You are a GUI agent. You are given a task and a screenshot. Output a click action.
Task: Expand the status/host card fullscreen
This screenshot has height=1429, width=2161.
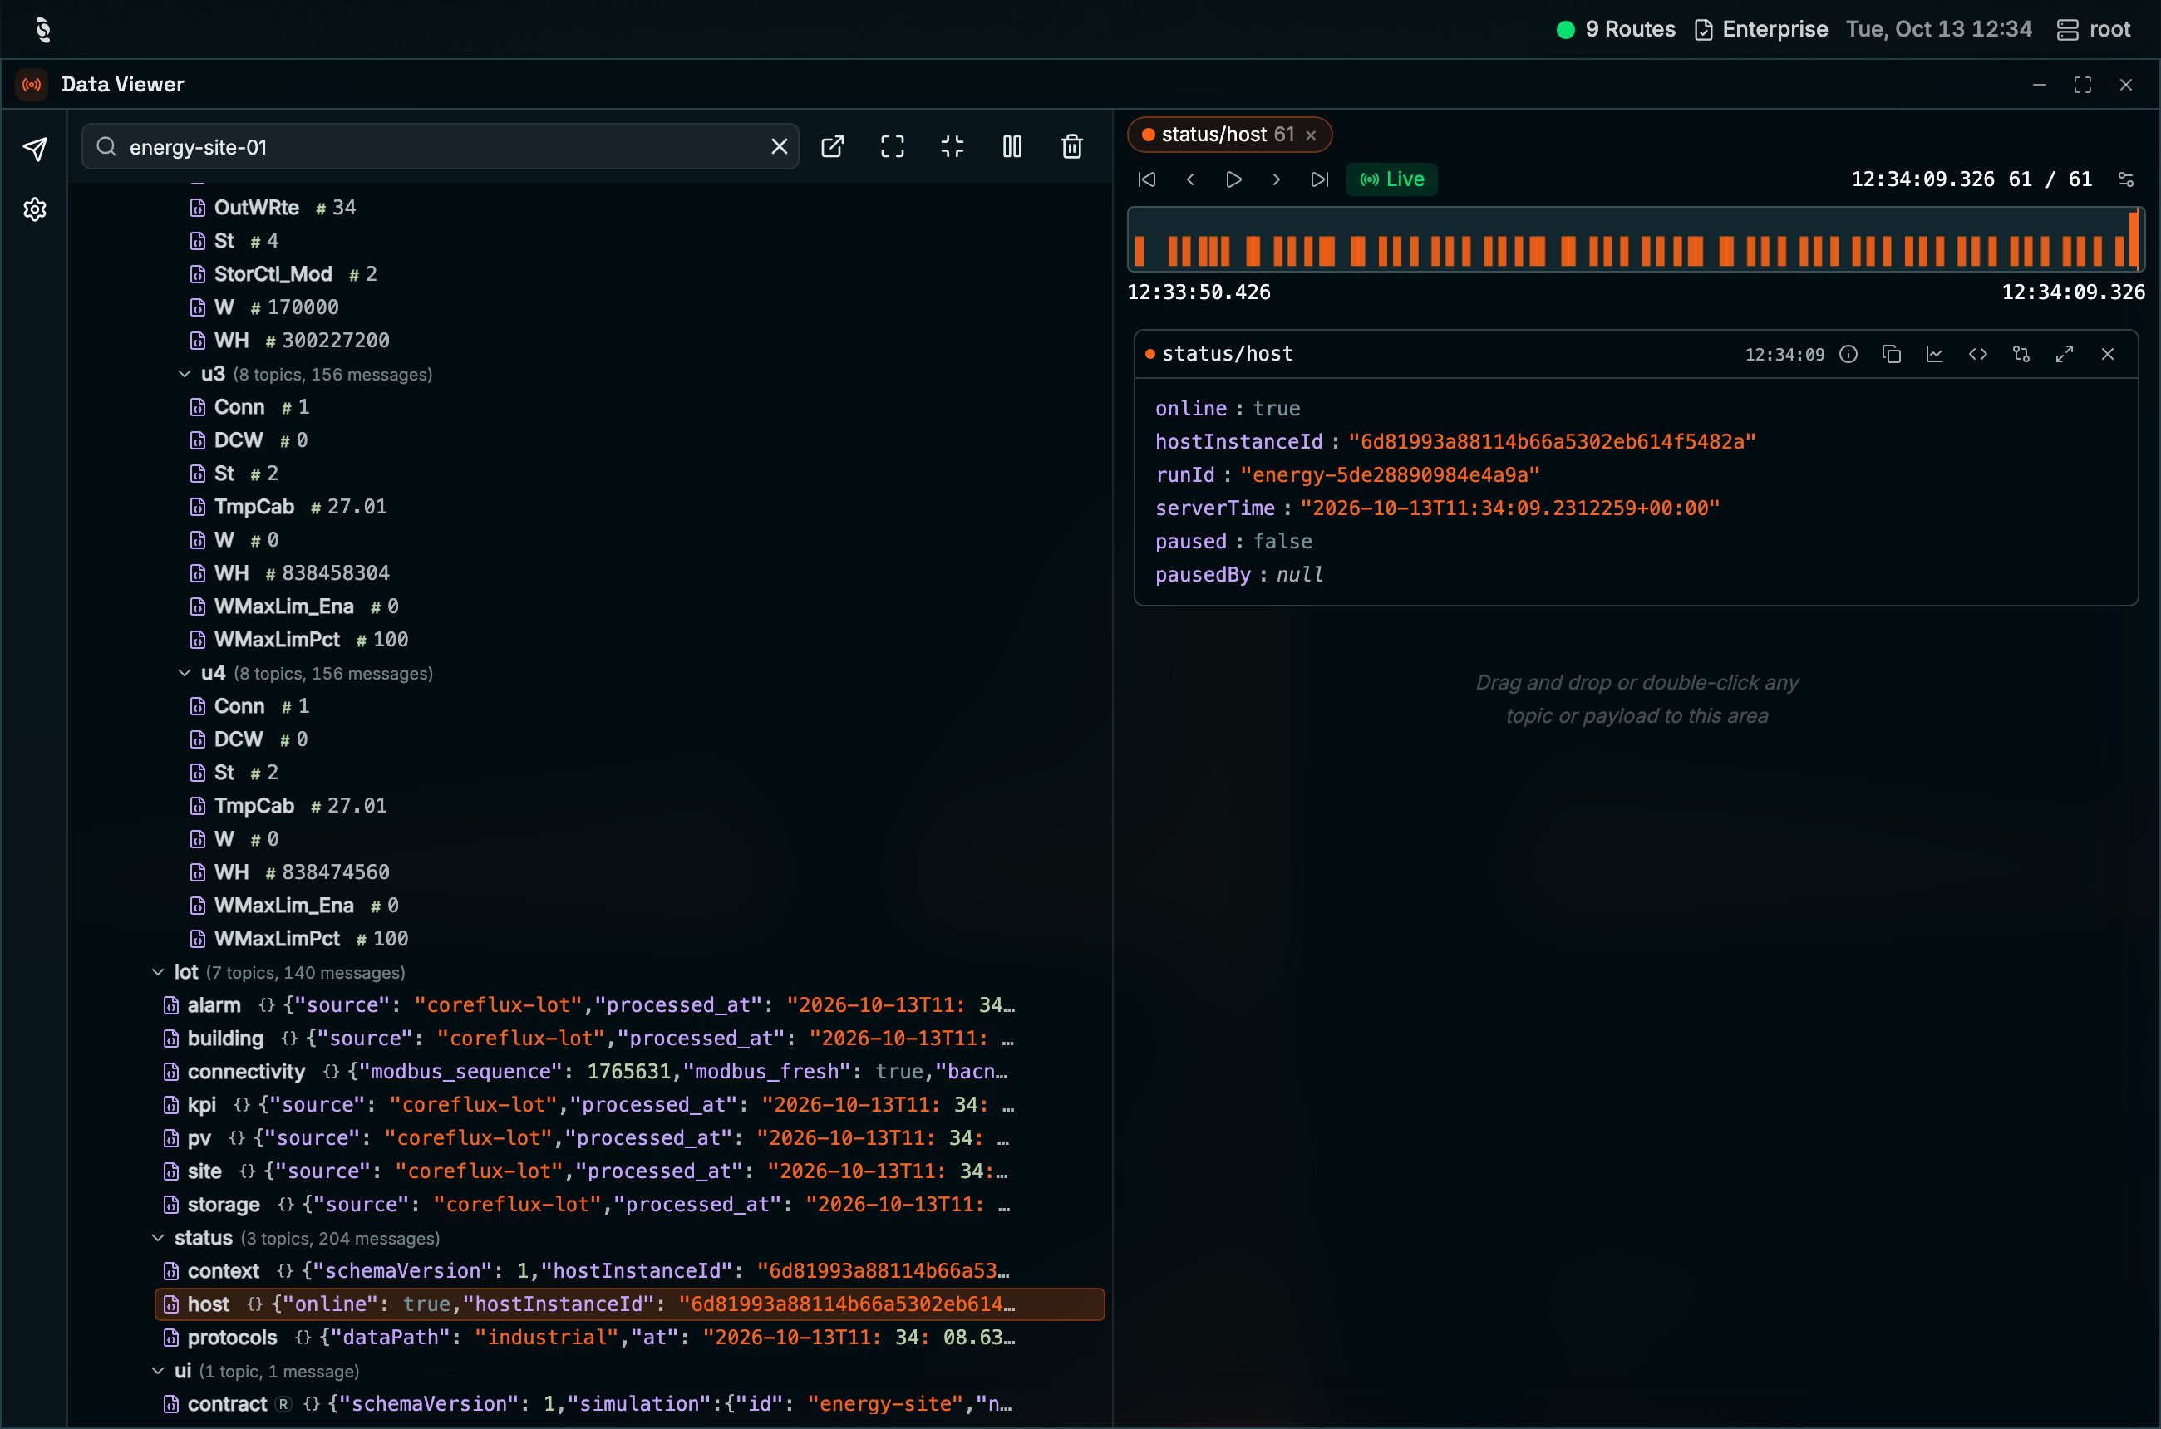coord(2065,355)
